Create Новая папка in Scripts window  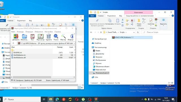pyautogui.click(x=139, y=23)
